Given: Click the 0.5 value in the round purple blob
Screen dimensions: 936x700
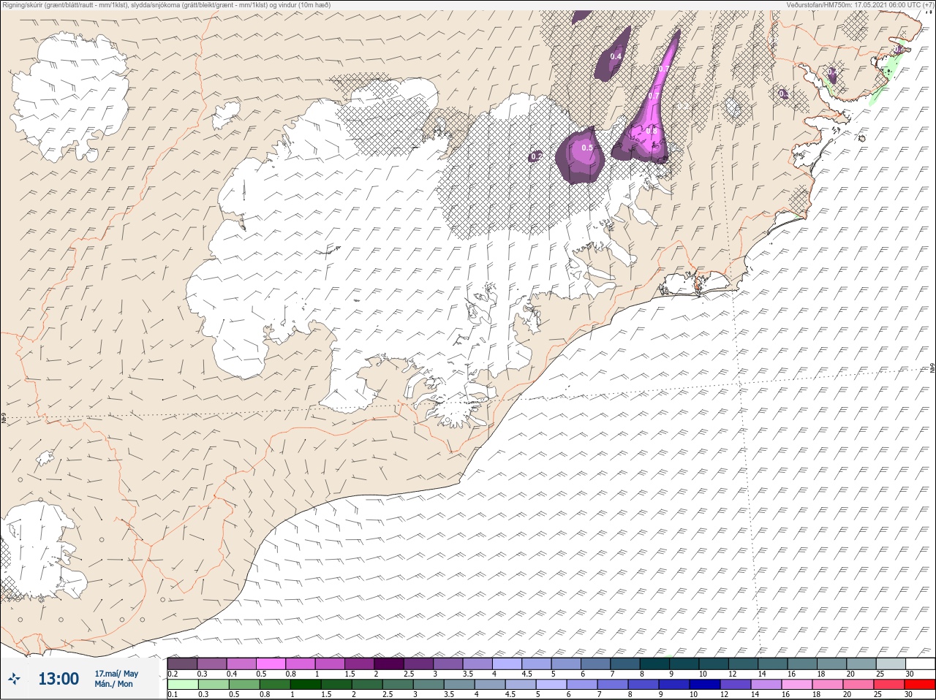Looking at the screenshot, I should pyautogui.click(x=587, y=148).
